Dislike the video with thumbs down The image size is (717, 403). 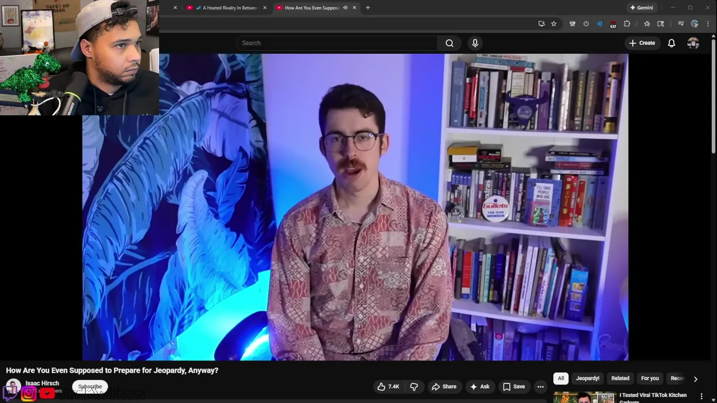[414, 387]
